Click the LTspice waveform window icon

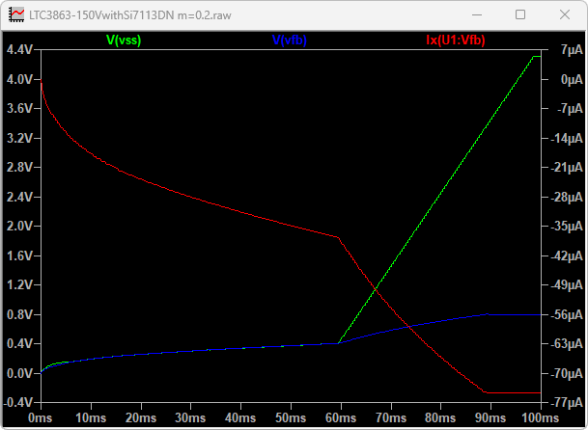point(16,15)
